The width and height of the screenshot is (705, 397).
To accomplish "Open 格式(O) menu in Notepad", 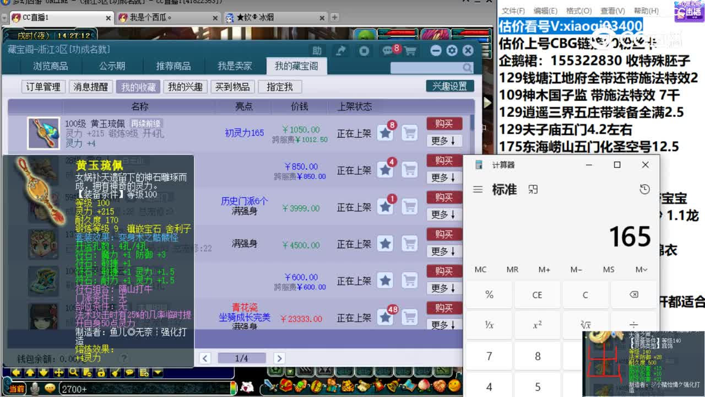I will tap(578, 10).
